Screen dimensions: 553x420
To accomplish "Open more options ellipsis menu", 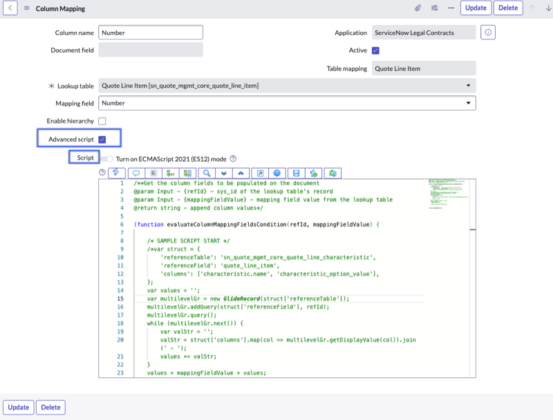I will [451, 8].
